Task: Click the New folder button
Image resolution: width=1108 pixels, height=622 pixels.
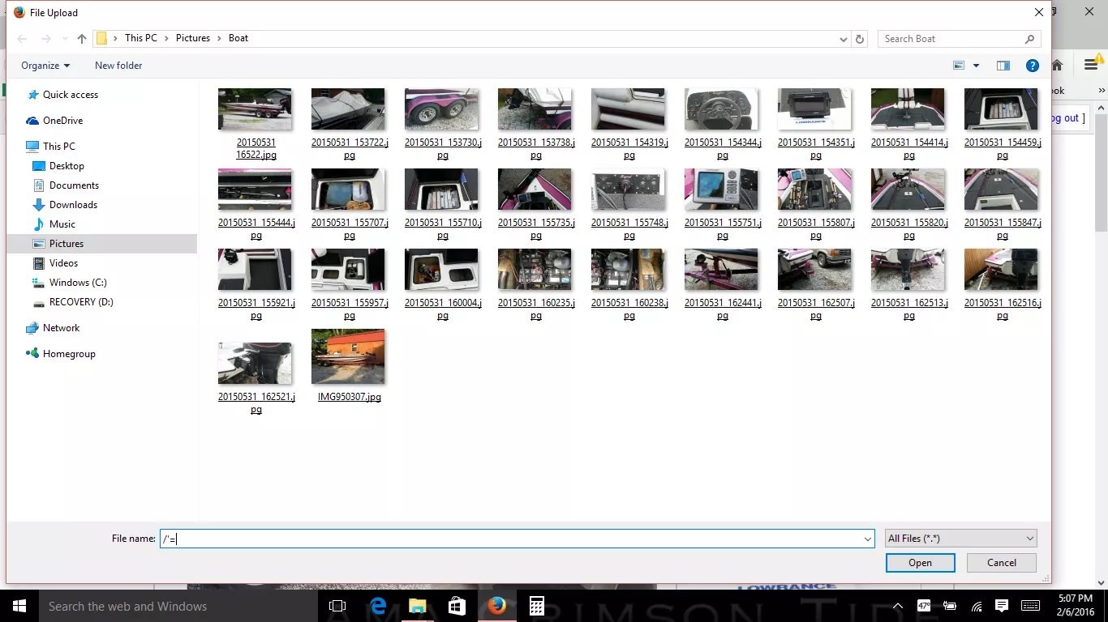Action: click(x=118, y=66)
